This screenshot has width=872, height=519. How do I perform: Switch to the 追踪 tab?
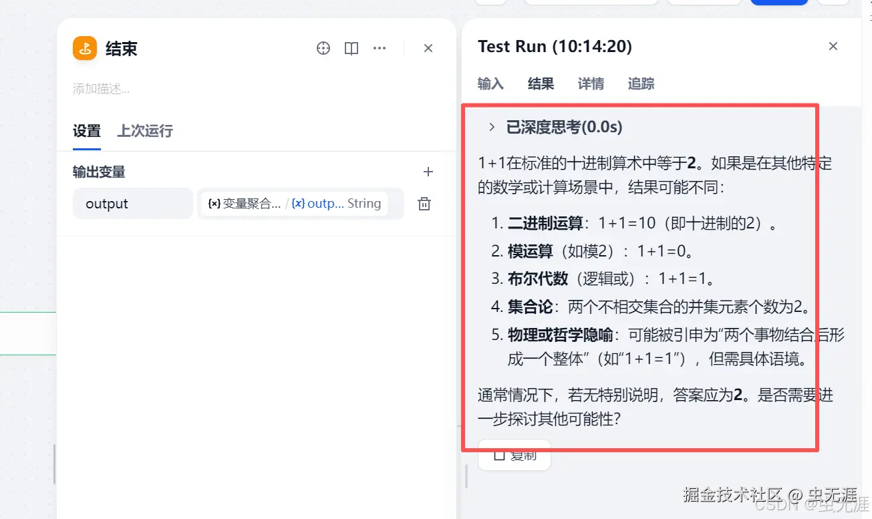(x=641, y=83)
